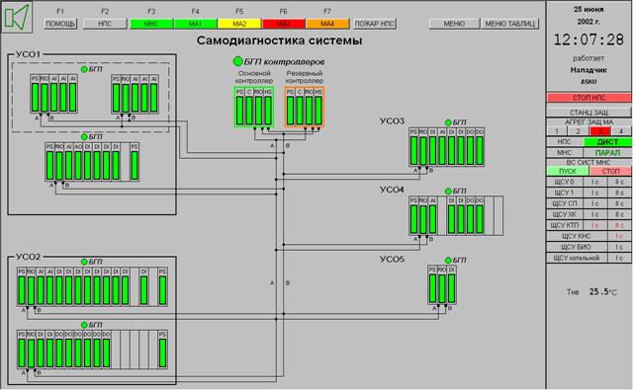Viewport: 633px width, 390px height.
Task: Select aggregate protection unit 4
Action: 621,131
